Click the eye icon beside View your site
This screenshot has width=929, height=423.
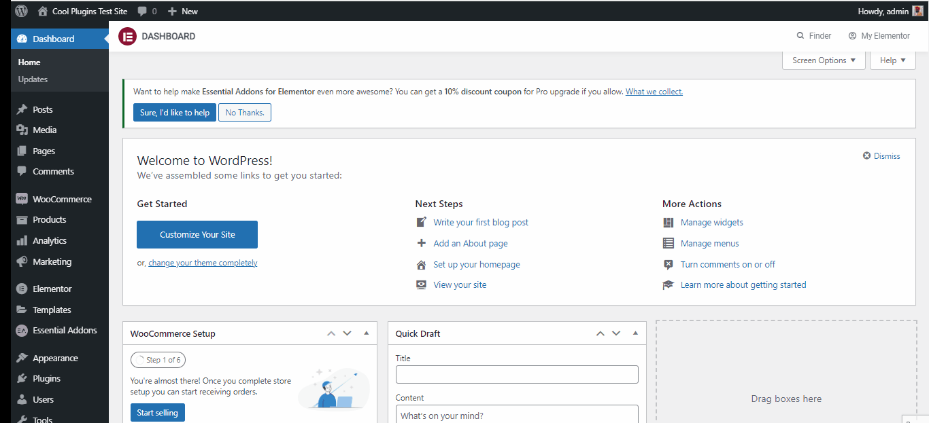[422, 285]
